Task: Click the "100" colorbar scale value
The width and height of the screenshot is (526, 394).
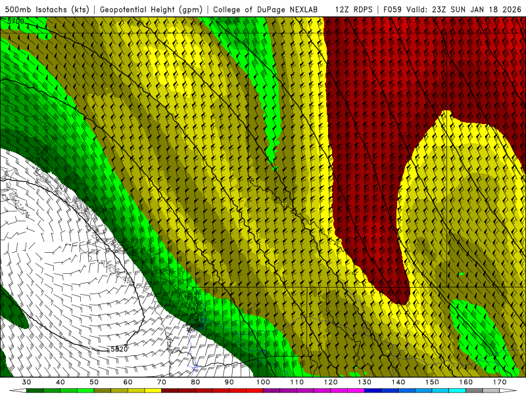Action: tap(263, 382)
